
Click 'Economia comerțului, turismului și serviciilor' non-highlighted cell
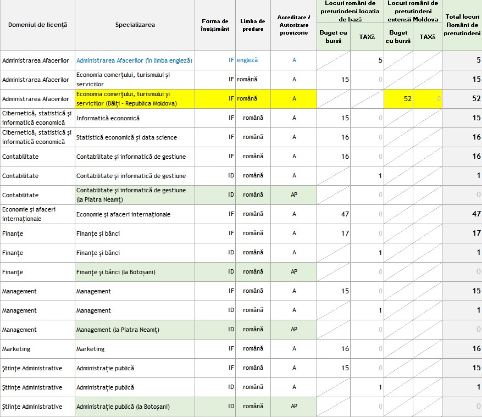click(x=135, y=80)
